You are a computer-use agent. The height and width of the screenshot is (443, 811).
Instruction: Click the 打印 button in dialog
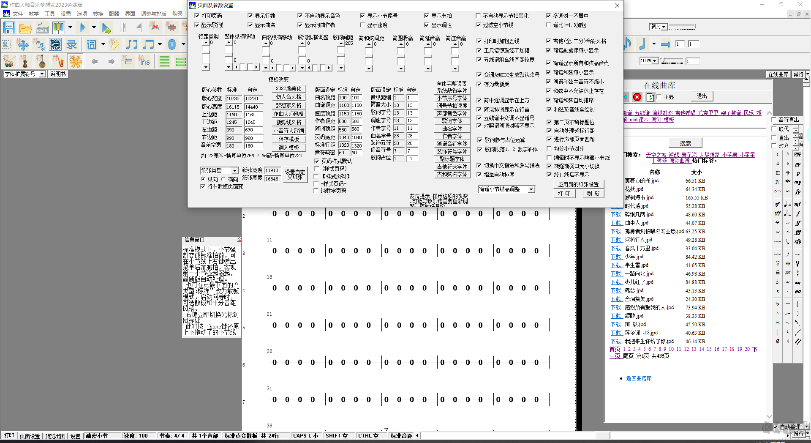click(x=564, y=194)
